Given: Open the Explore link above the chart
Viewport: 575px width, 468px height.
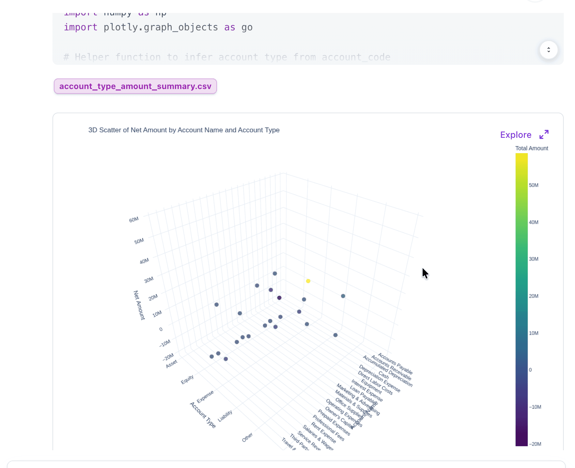Looking at the screenshot, I should 515,135.
